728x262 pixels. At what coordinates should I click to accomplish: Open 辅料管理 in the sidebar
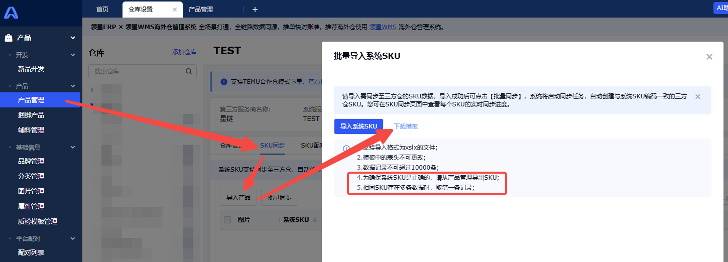(31, 130)
